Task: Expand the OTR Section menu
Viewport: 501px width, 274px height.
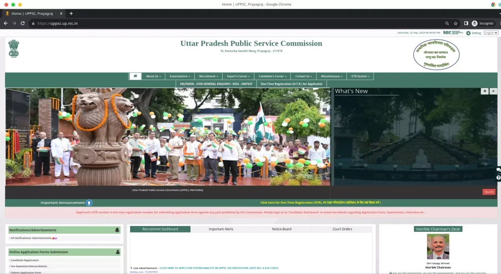Action: 360,76
